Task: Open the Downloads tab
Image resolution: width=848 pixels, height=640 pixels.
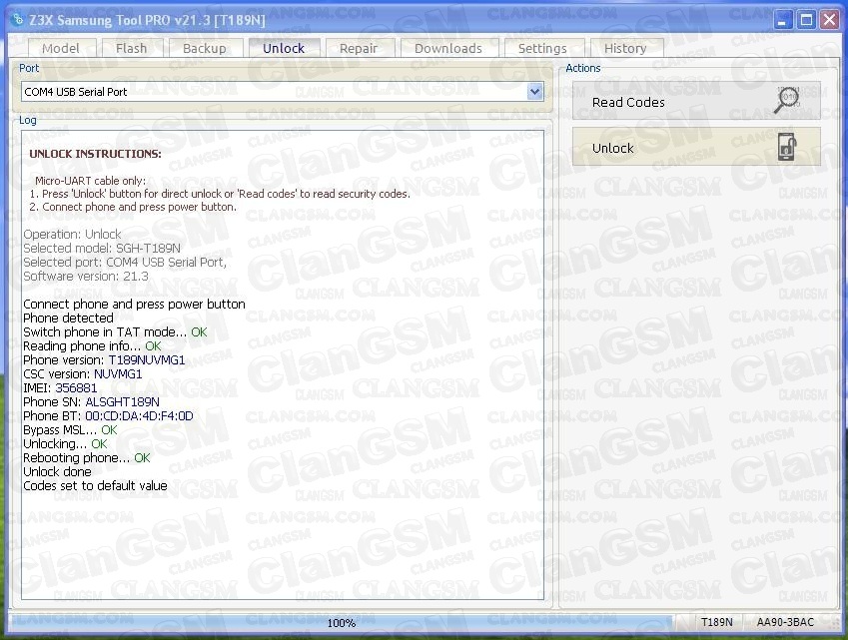Action: (x=448, y=48)
